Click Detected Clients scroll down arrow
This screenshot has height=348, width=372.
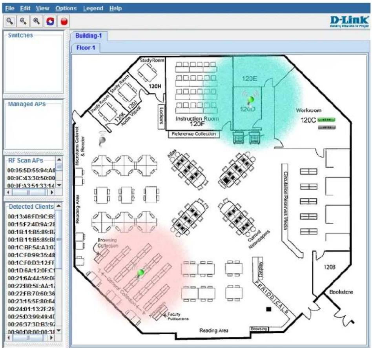pyautogui.click(x=59, y=330)
